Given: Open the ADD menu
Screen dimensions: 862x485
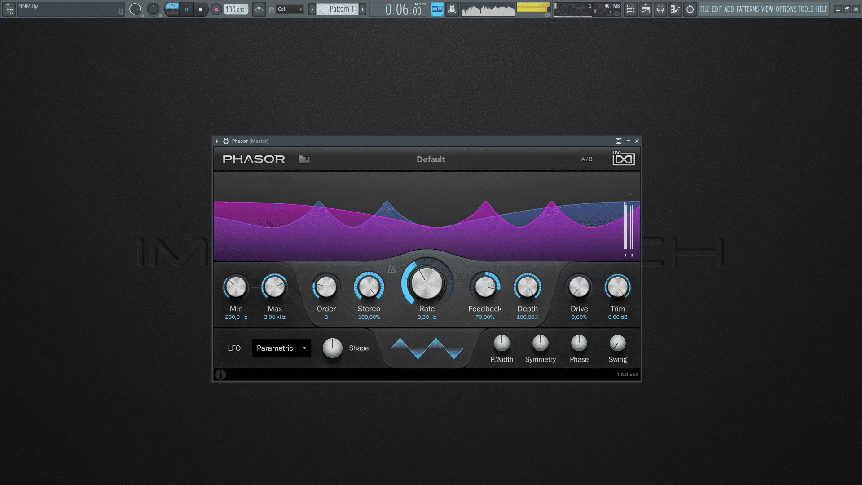Looking at the screenshot, I should pyautogui.click(x=729, y=9).
